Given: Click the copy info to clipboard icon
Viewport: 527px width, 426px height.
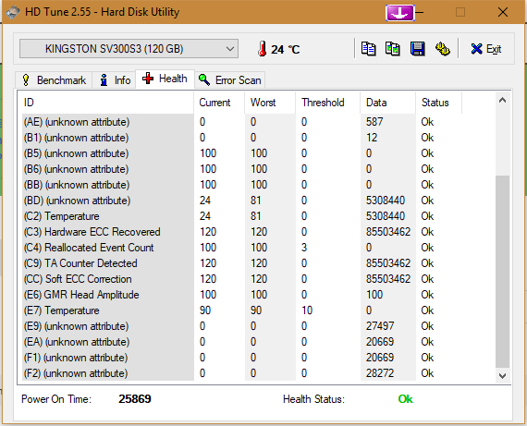Looking at the screenshot, I should point(368,49).
